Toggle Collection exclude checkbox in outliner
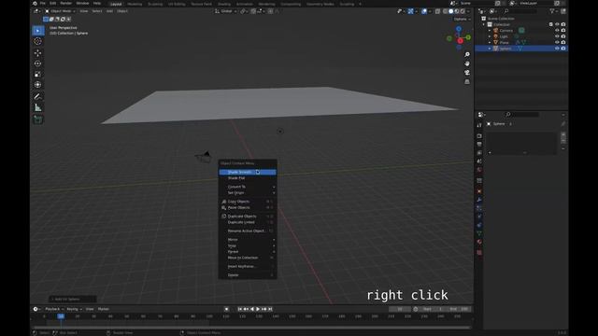The width and height of the screenshot is (598, 336). (x=550, y=24)
